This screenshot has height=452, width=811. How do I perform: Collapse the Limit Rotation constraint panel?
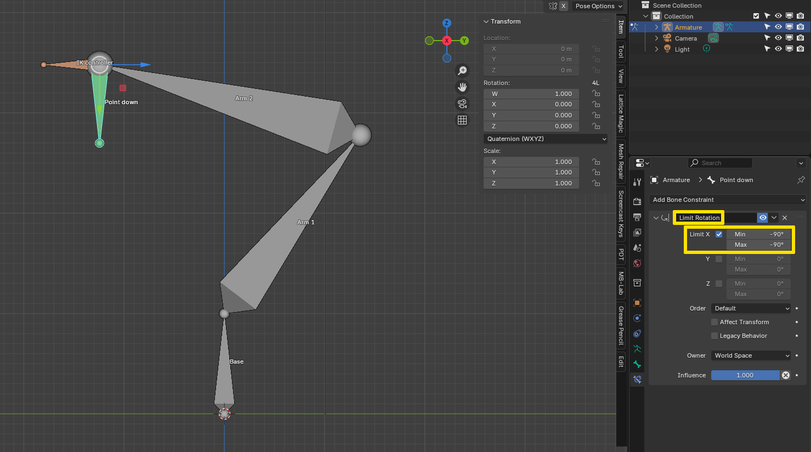pyautogui.click(x=656, y=218)
